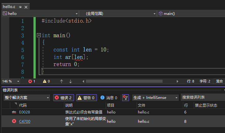Go to previous issue arrow

[62, 81]
